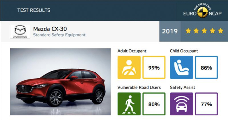Open the 99% Adult Occupant score box
The height and width of the screenshot is (120, 228).
pos(154,67)
